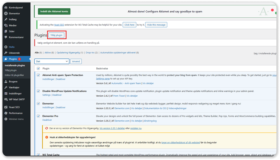Screen dimensions: 280x160
Task: Click the Medier media icon
Action: (6, 25)
